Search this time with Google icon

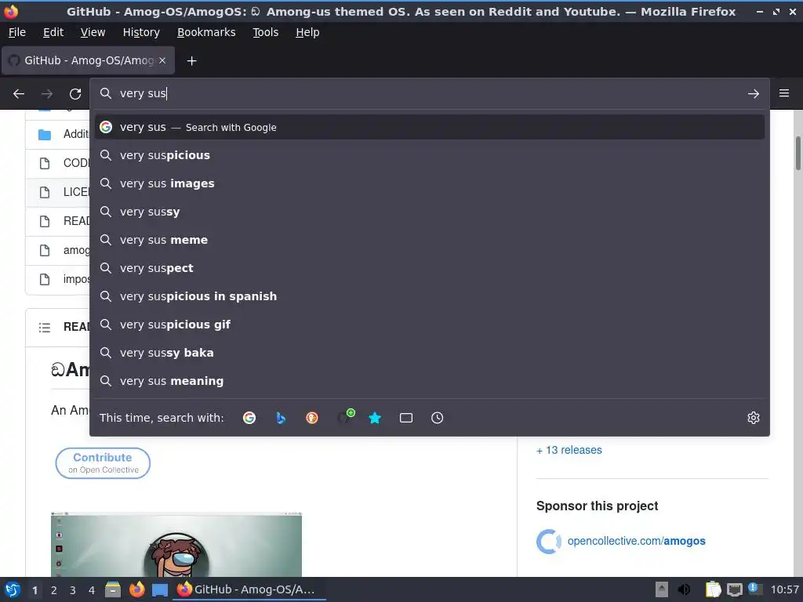pyautogui.click(x=249, y=418)
